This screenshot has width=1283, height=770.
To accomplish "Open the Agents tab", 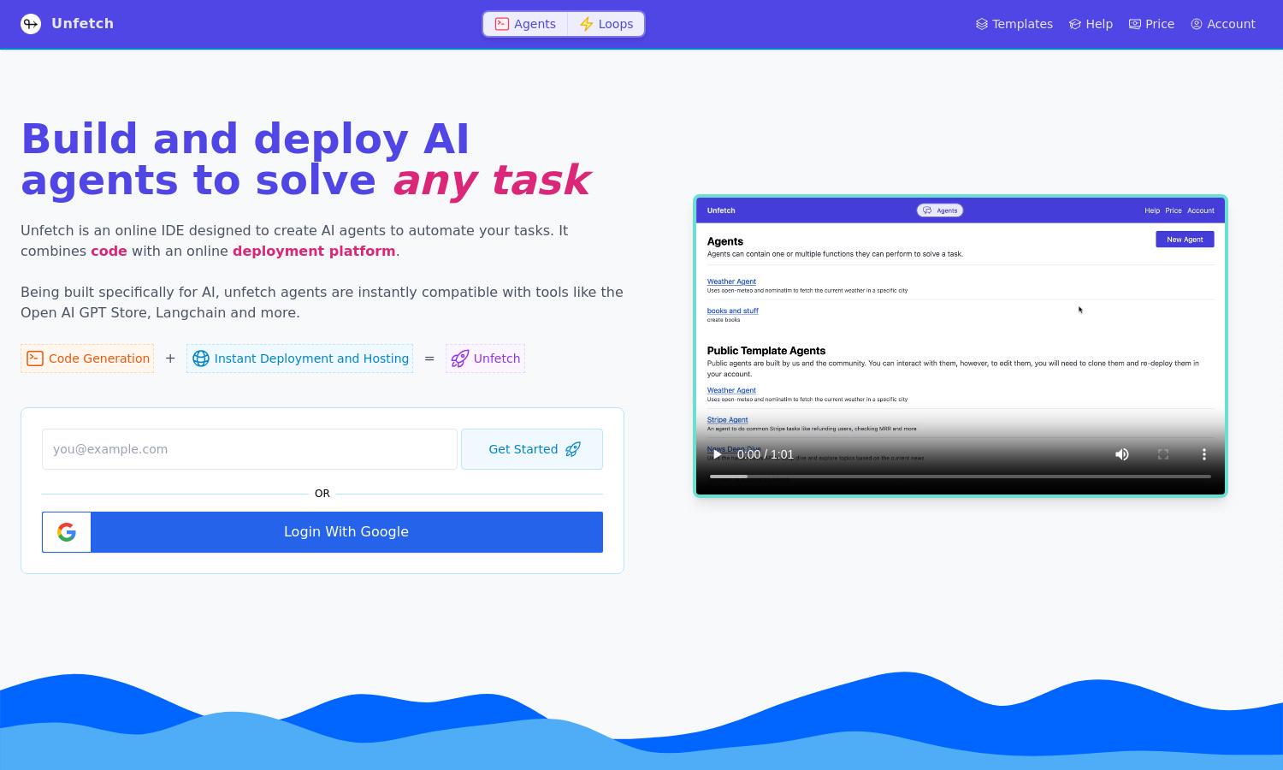I will (x=525, y=24).
